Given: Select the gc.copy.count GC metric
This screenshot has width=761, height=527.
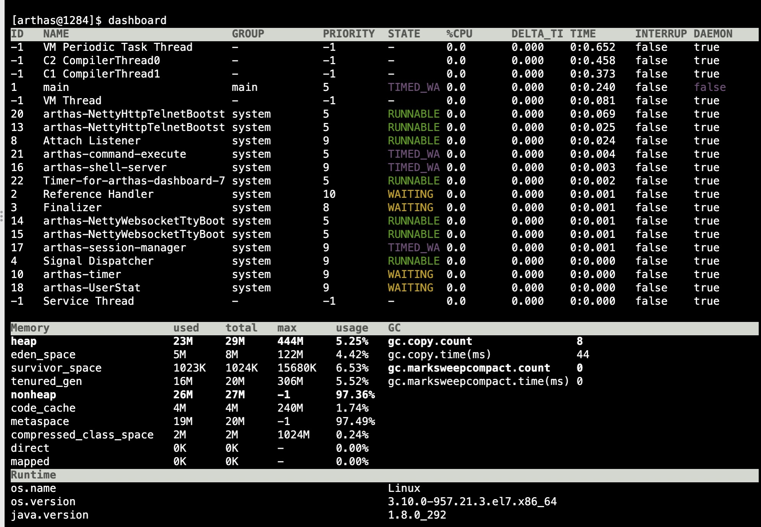Looking at the screenshot, I should click(429, 341).
